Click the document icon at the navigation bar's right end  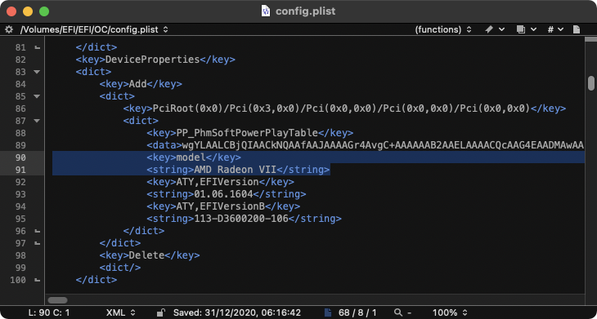click(577, 29)
